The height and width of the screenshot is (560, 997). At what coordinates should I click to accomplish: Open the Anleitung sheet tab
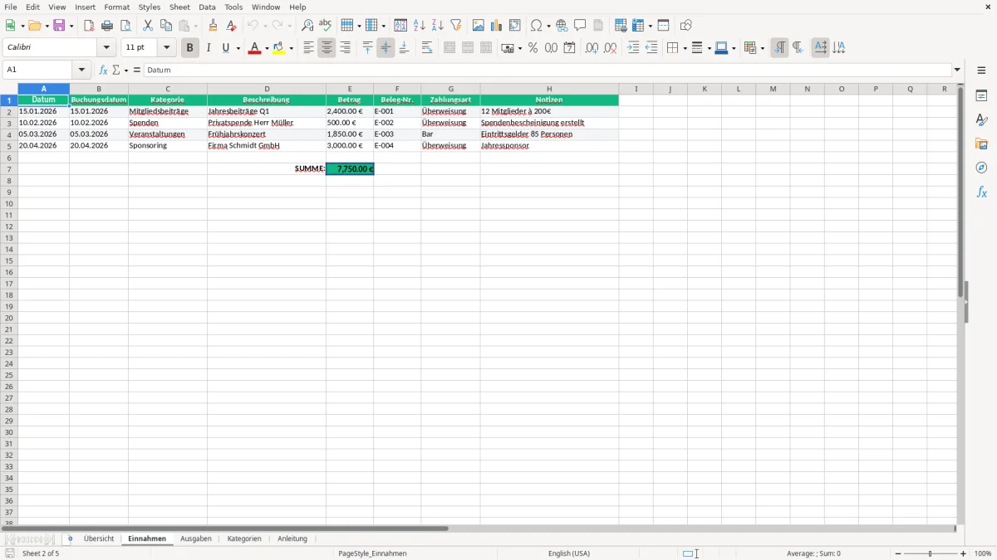coord(292,538)
